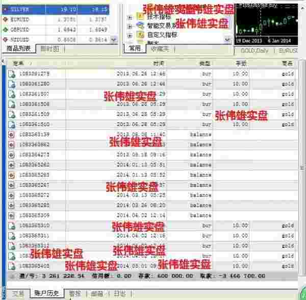
Task: Click balance icon on the 2014.04.02 12:14 row
Action: (x=11, y=215)
